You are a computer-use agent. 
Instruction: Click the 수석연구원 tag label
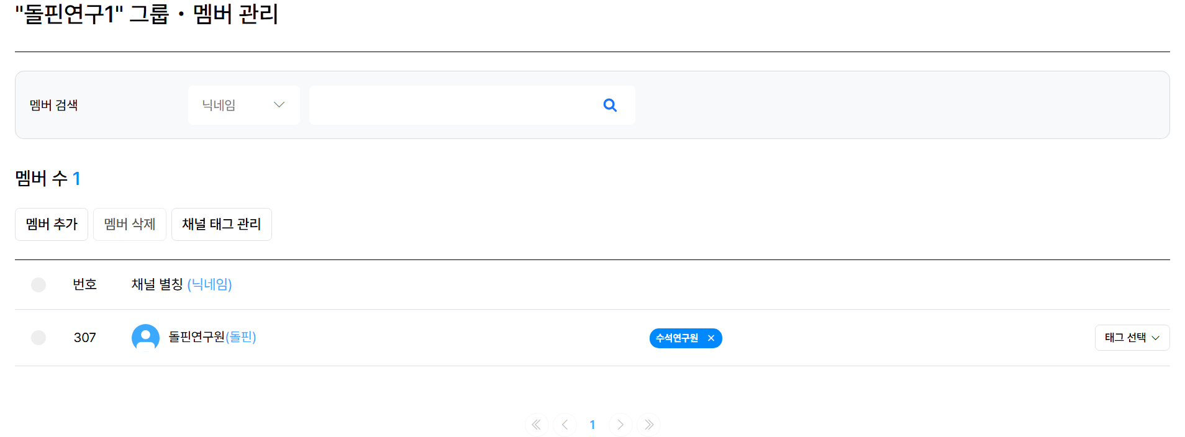(x=677, y=338)
